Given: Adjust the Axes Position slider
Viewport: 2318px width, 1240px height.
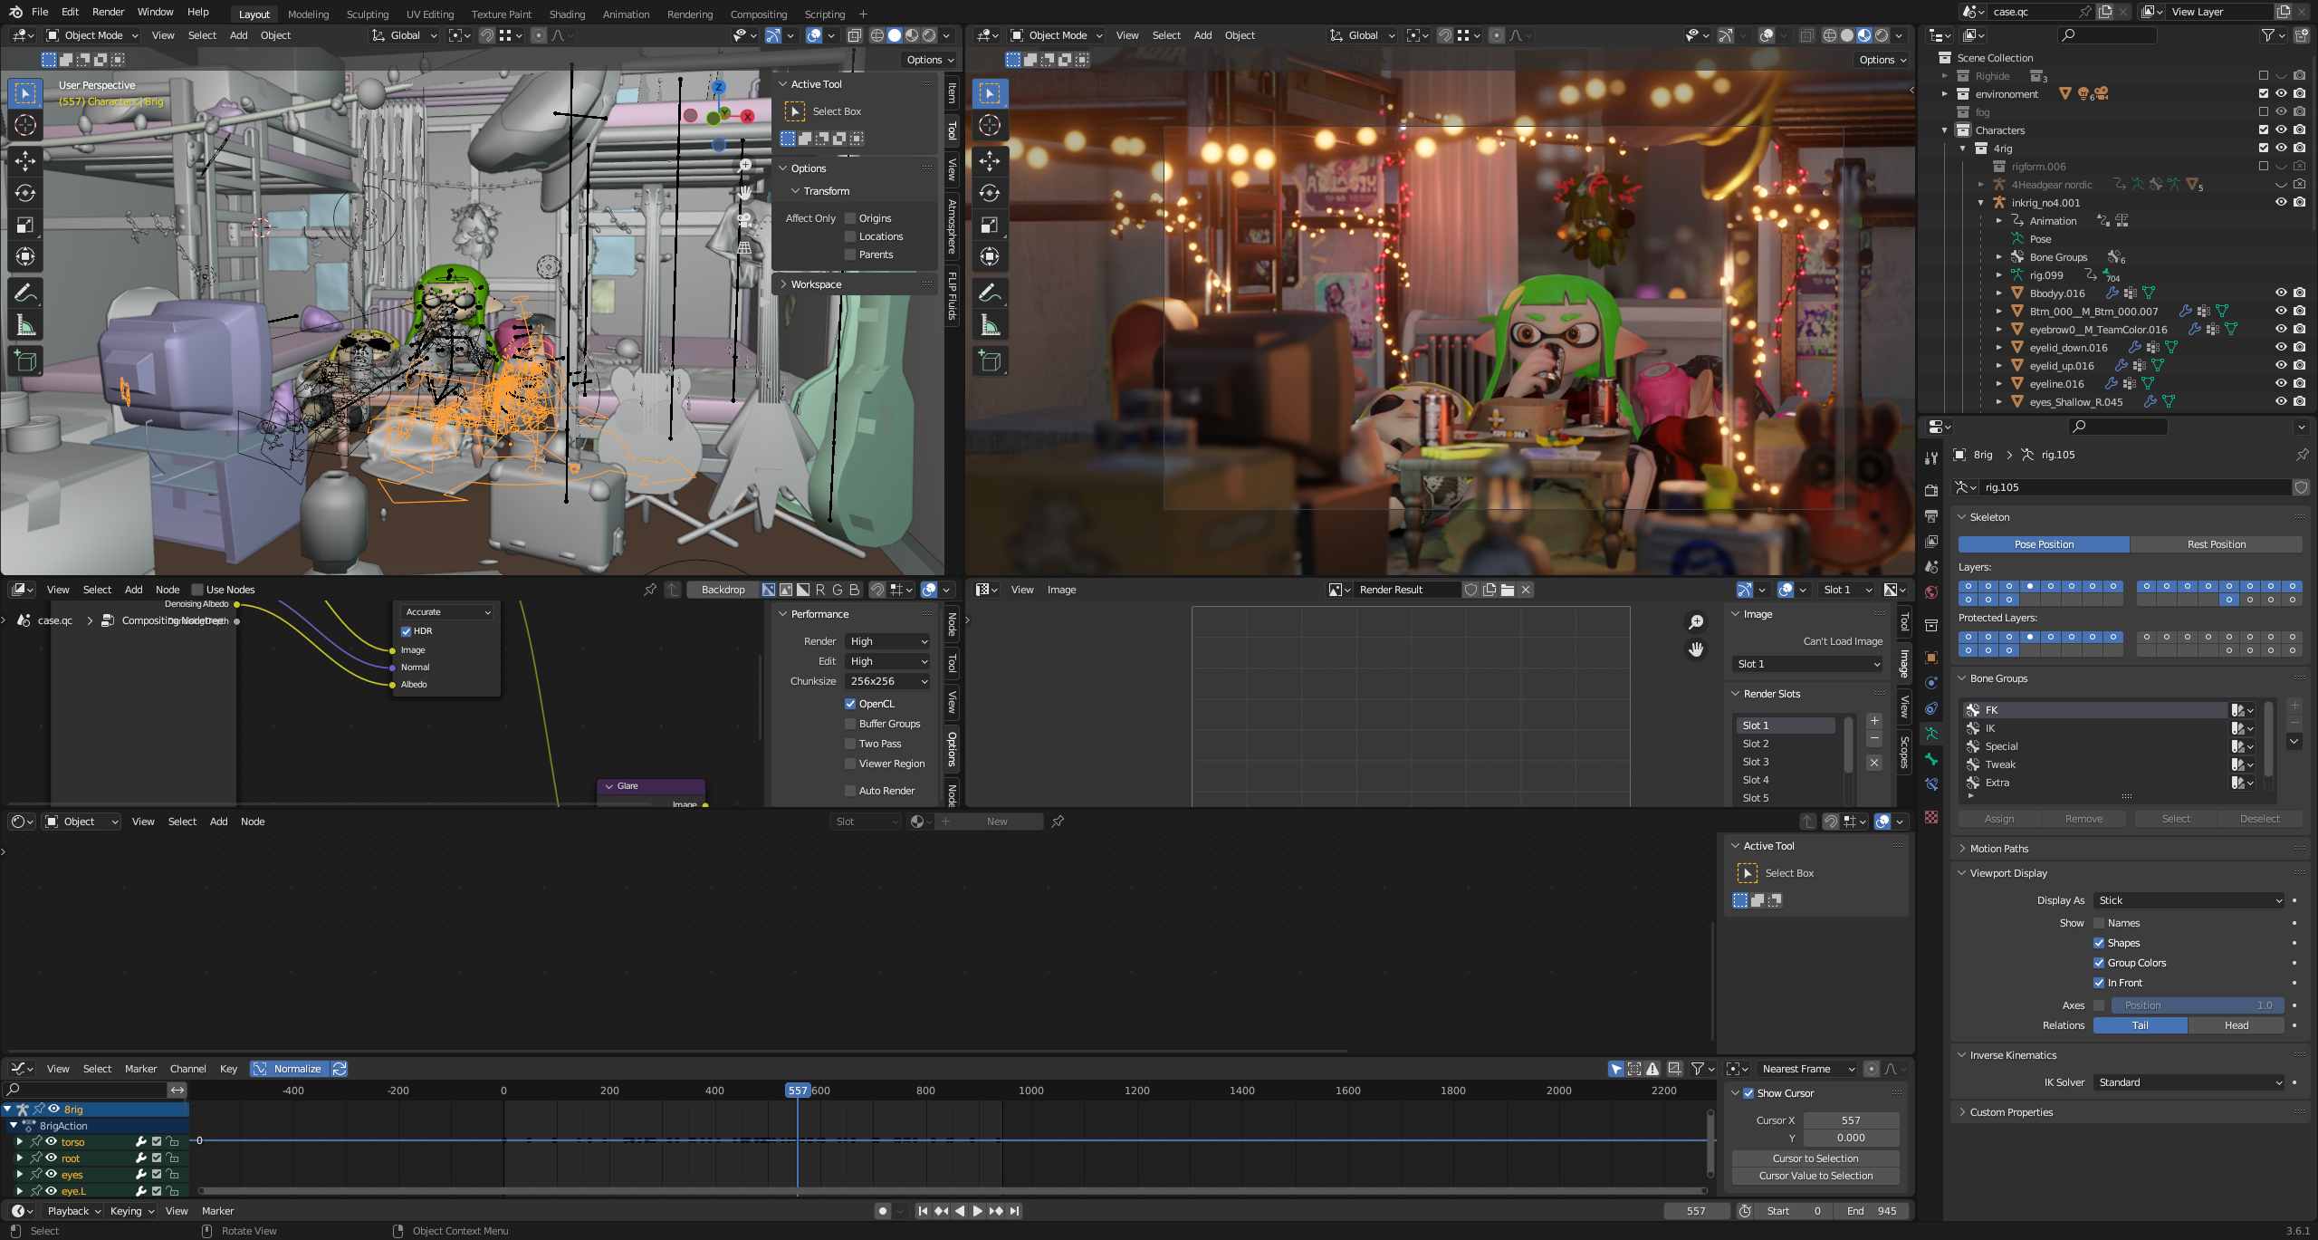Looking at the screenshot, I should tap(2198, 1005).
